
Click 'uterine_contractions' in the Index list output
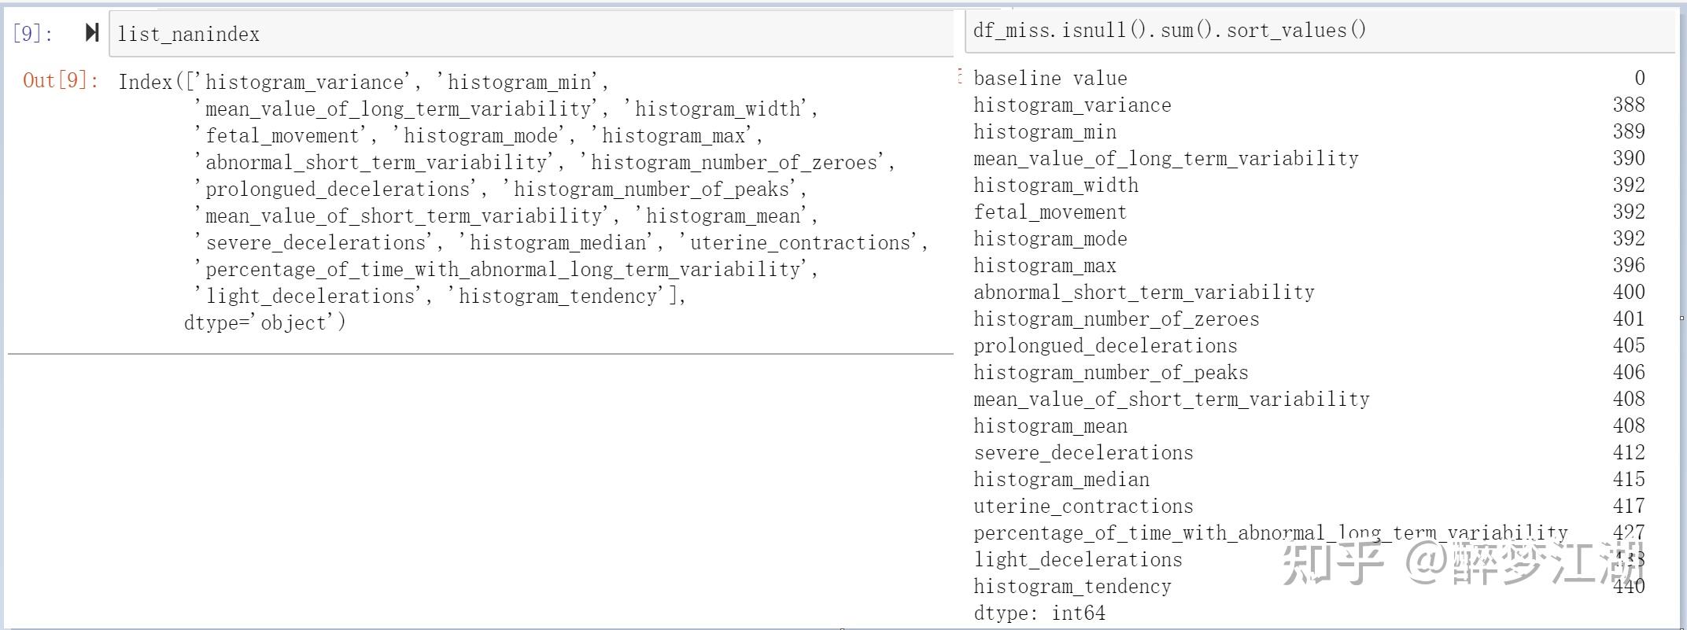point(798,243)
